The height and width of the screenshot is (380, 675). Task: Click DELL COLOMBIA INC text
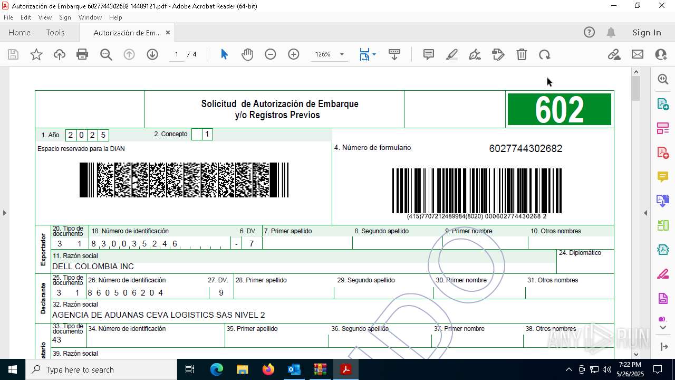93,267
